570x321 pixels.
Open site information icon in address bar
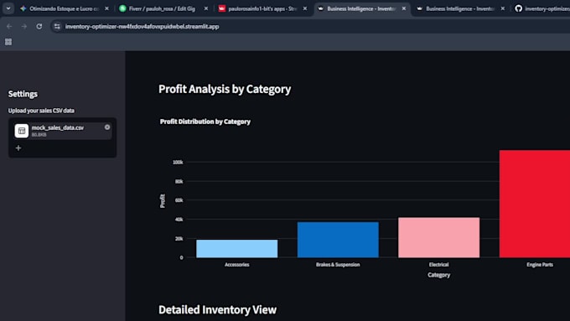click(x=57, y=27)
